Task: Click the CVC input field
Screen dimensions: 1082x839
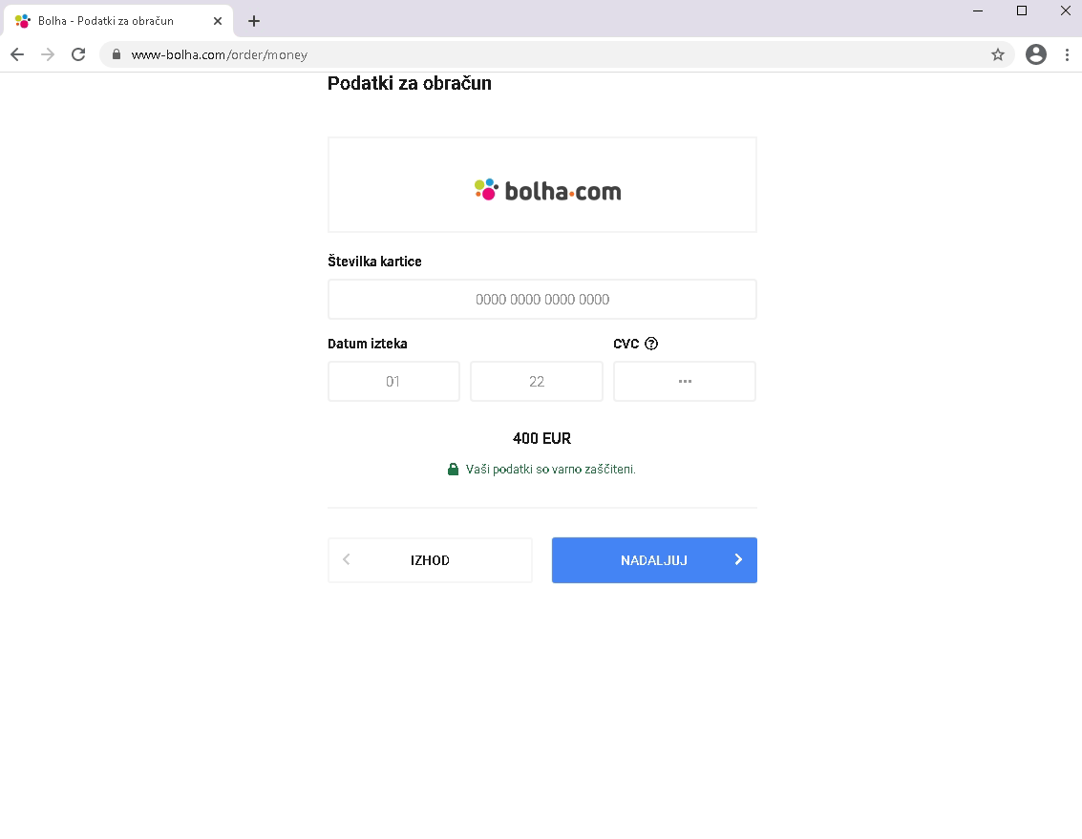Action: (685, 381)
